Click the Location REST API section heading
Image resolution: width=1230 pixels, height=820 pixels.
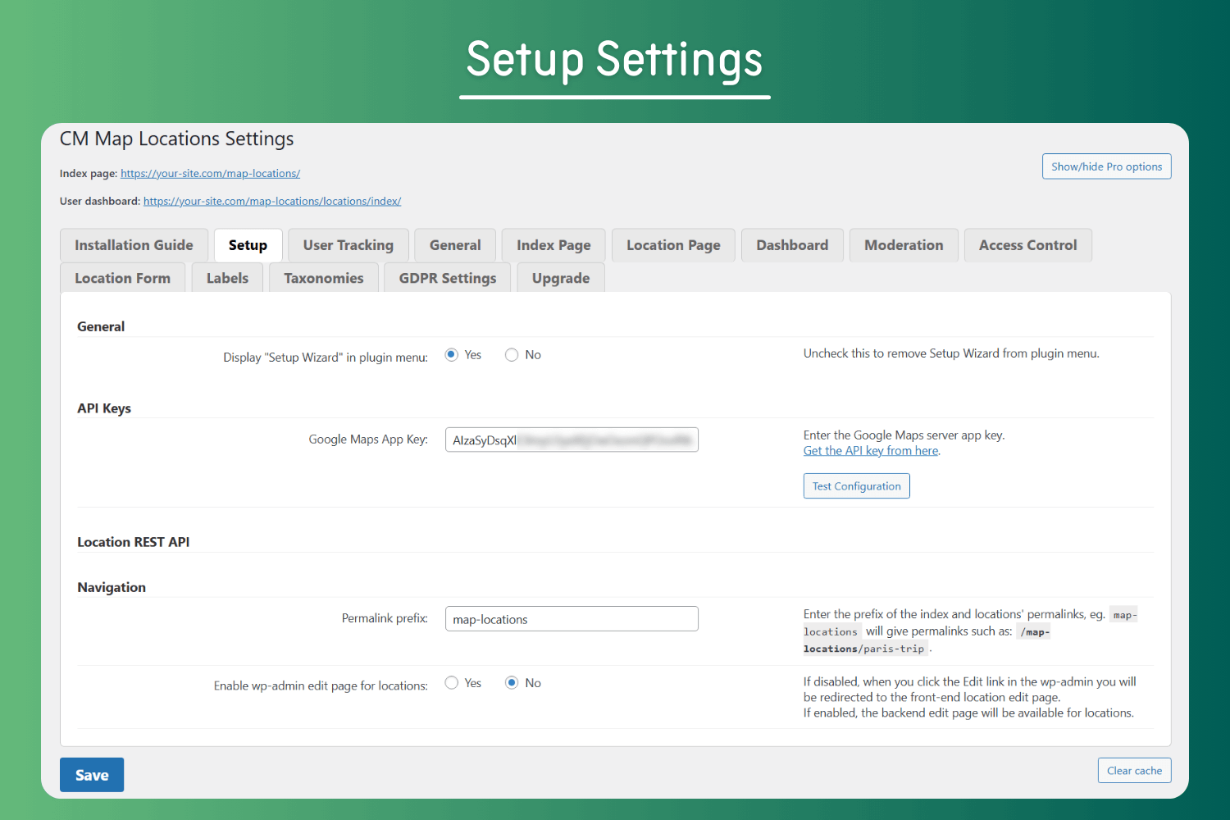[x=134, y=542]
